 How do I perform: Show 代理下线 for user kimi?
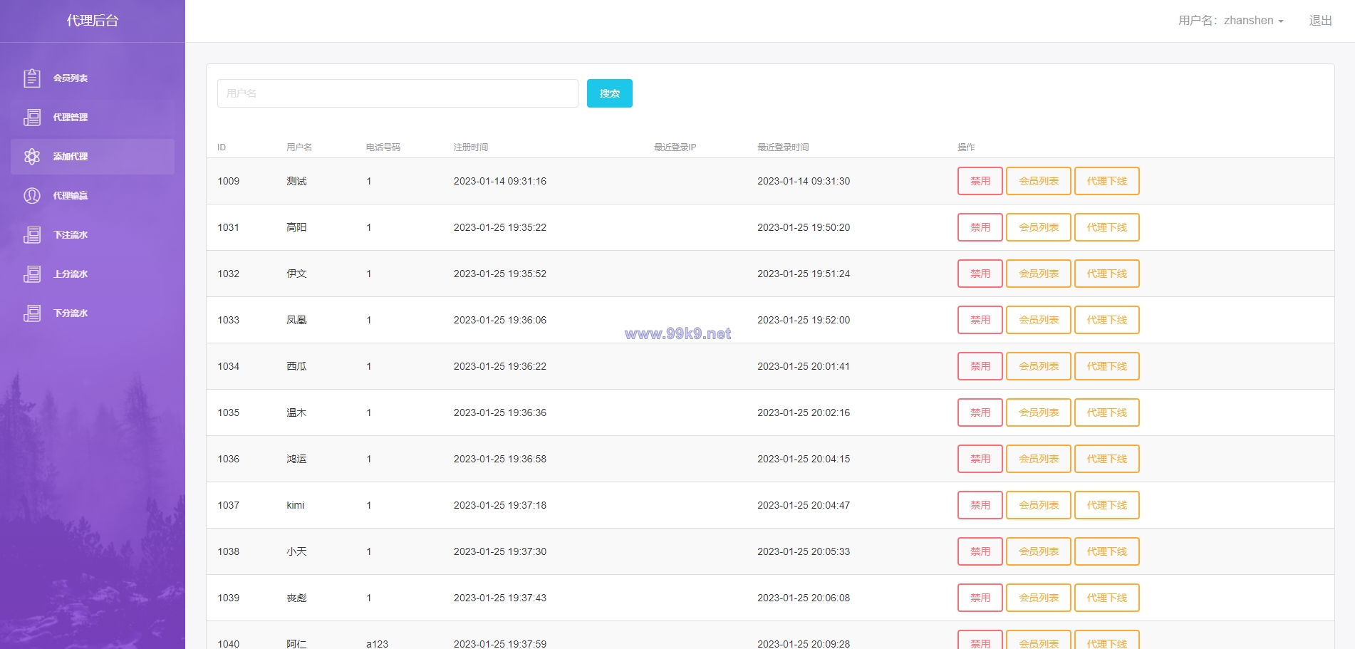[x=1107, y=505]
